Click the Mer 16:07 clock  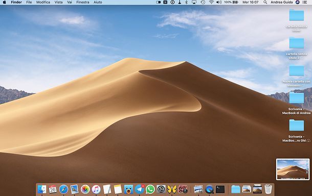click(250, 2)
